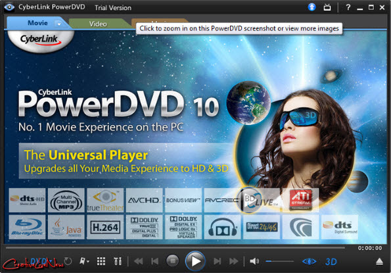391x273 pixels.
Task: Open the disc menu grid icon
Action: (x=101, y=261)
